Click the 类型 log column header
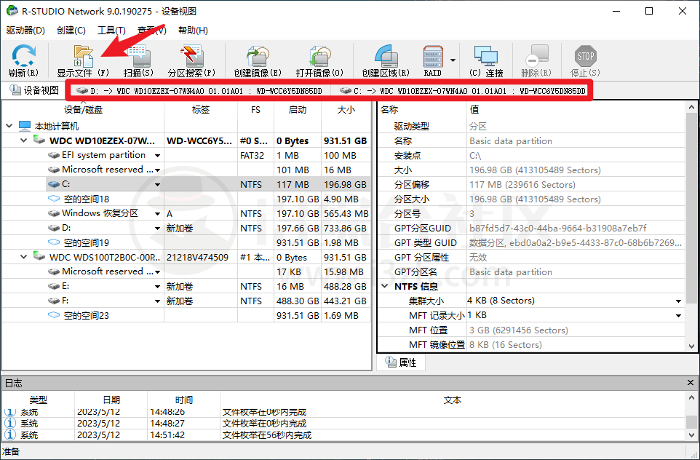 (39, 400)
